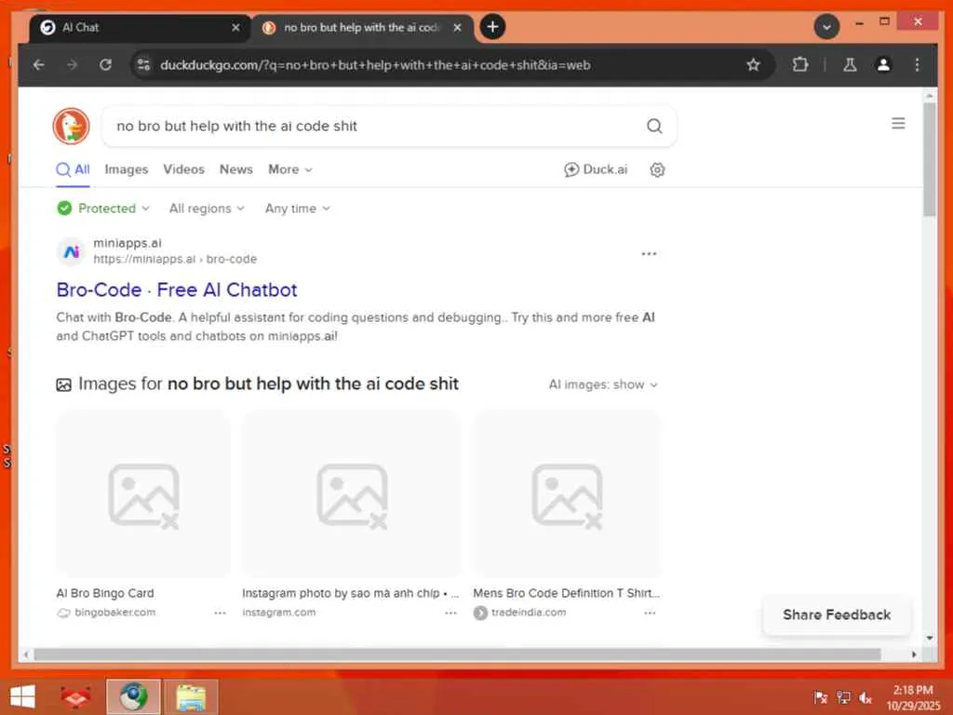The width and height of the screenshot is (953, 715).
Task: Click the search magnifier icon in search box
Action: coord(654,126)
